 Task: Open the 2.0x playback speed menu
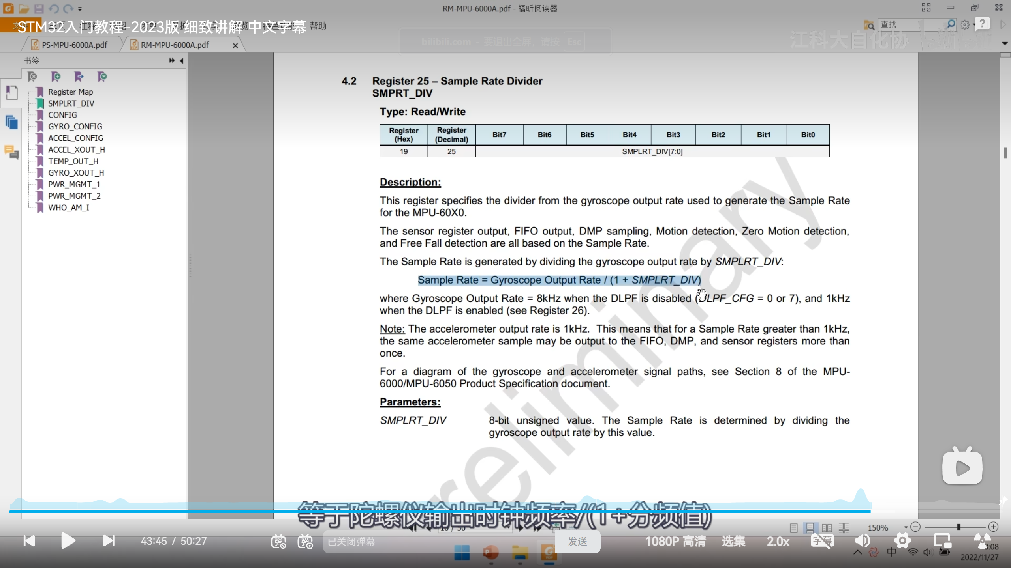click(778, 541)
